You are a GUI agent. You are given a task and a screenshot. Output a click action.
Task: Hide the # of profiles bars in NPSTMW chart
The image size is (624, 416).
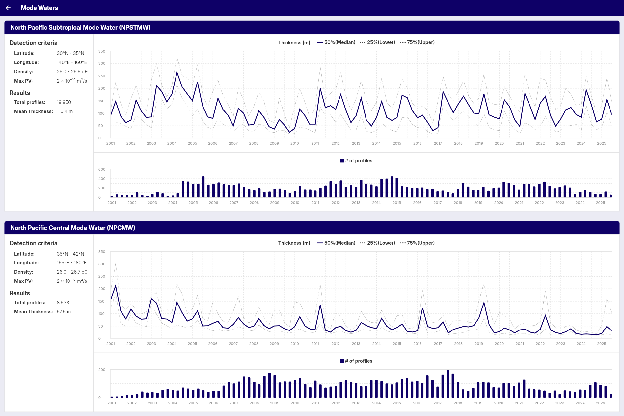click(358, 161)
